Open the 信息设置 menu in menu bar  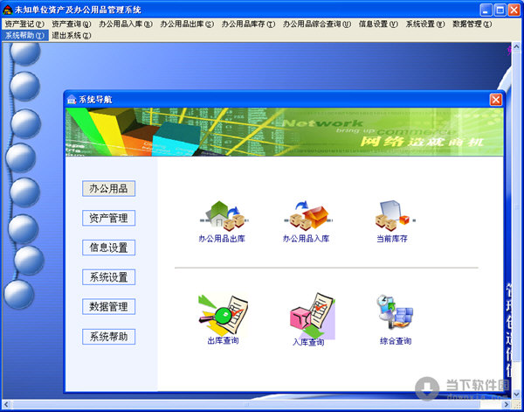378,24
